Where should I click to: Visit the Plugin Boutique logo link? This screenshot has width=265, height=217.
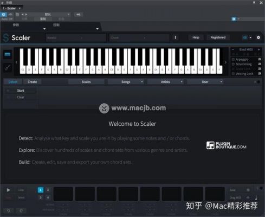(x=227, y=145)
